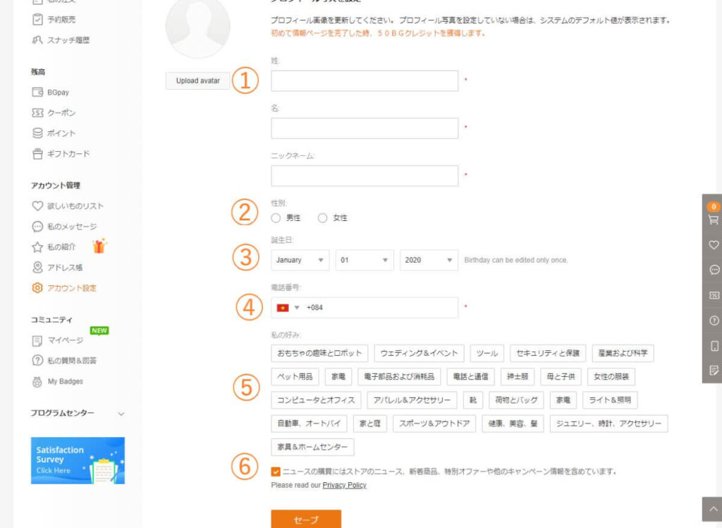The width and height of the screenshot is (722, 528).
Task: Click the mobile phone icon in right sidebar
Action: [x=714, y=346]
